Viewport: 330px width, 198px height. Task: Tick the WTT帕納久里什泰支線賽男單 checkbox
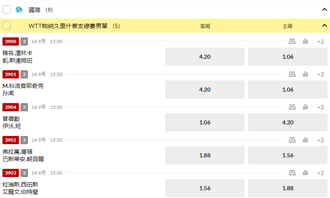[x=7, y=26]
